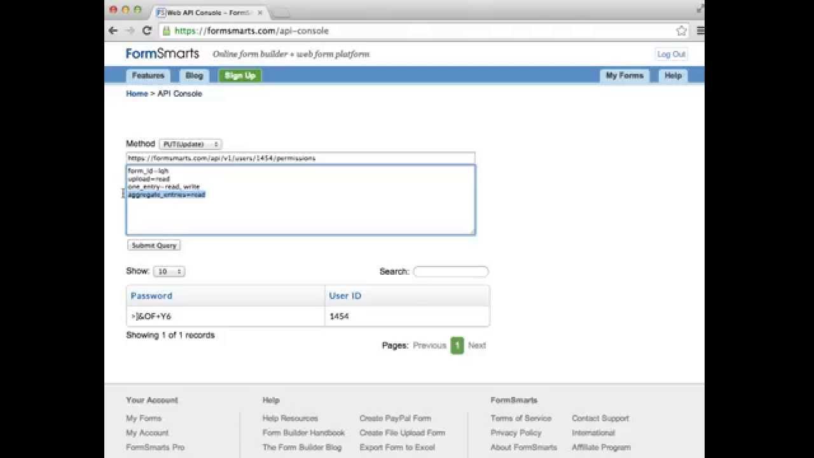Screen dimensions: 814x458
Task: Open Privacy Policy link
Action: coord(516,433)
